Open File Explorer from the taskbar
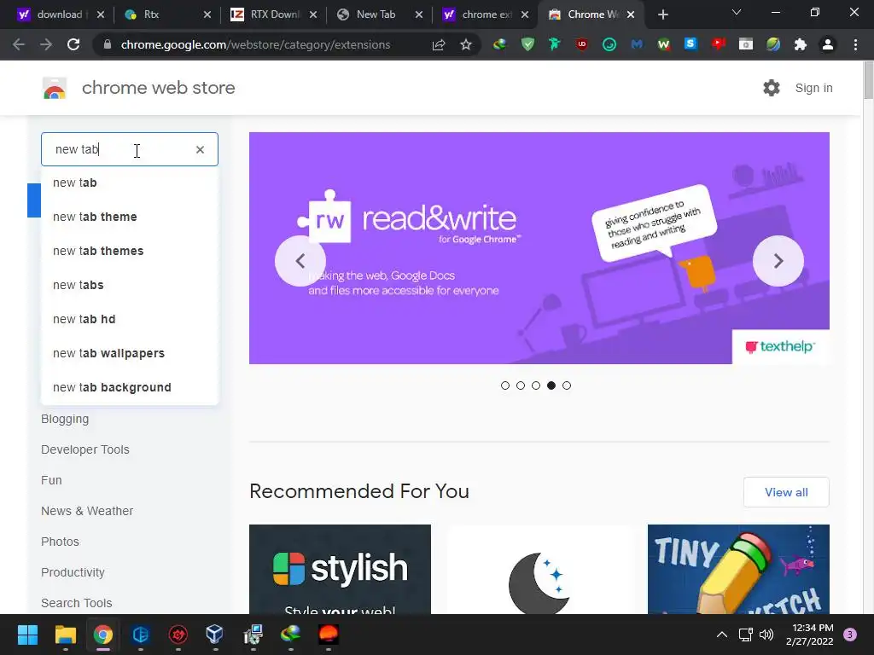This screenshot has width=874, height=655. click(65, 635)
